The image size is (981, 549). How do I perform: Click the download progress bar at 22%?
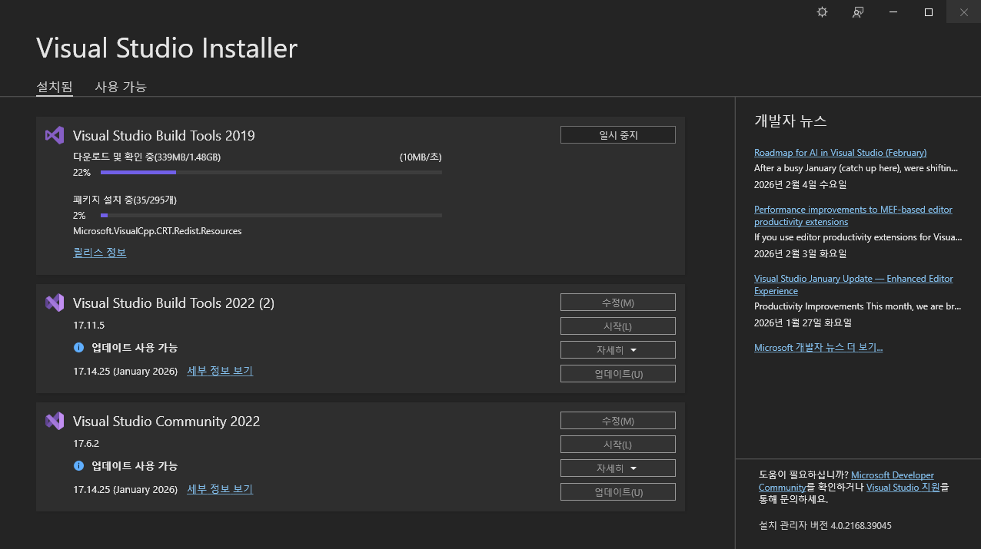coord(271,173)
